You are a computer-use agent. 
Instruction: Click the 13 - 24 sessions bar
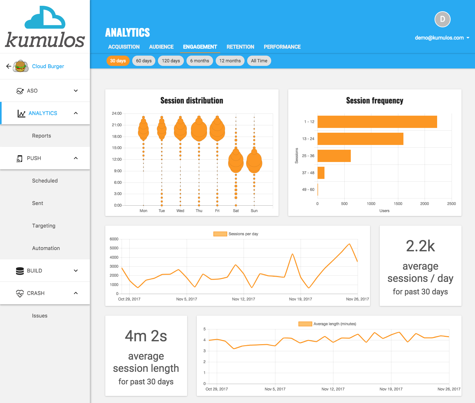tap(360, 139)
